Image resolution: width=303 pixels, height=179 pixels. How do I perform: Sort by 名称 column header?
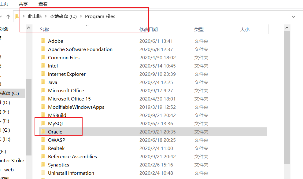pyautogui.click(x=44, y=29)
